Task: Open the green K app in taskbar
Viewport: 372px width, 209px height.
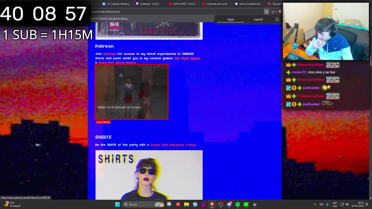Action: click(x=246, y=204)
